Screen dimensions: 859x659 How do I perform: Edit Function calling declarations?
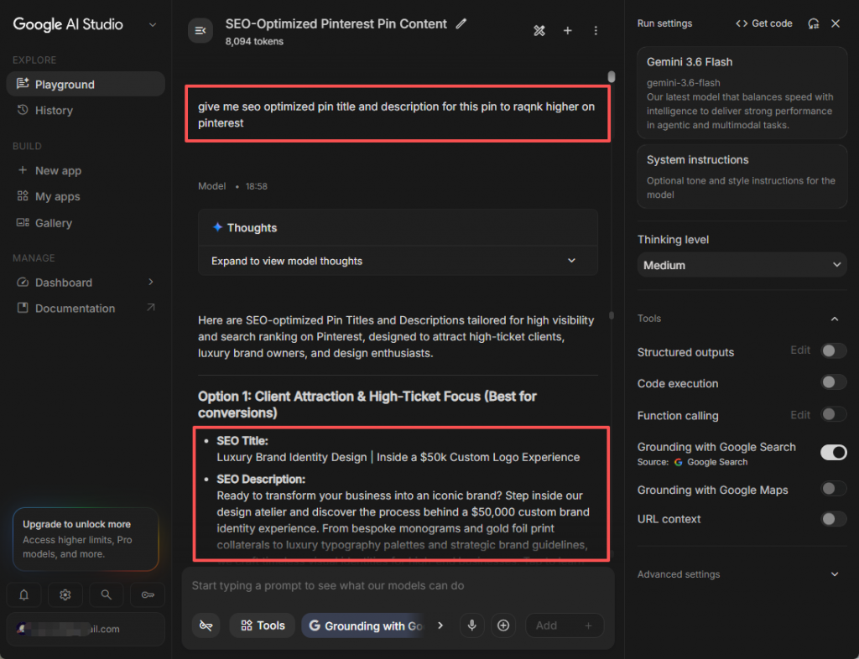pyautogui.click(x=800, y=415)
